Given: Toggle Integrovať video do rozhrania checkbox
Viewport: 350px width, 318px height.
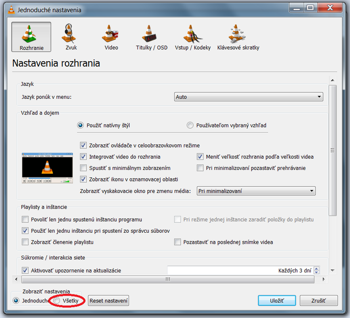Looking at the screenshot, I should pyautogui.click(x=83, y=157).
